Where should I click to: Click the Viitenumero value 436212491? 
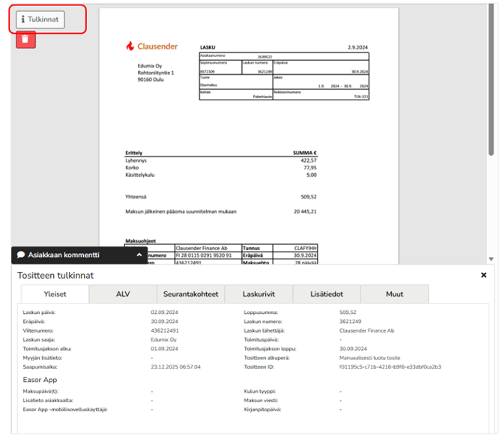[x=165, y=330]
